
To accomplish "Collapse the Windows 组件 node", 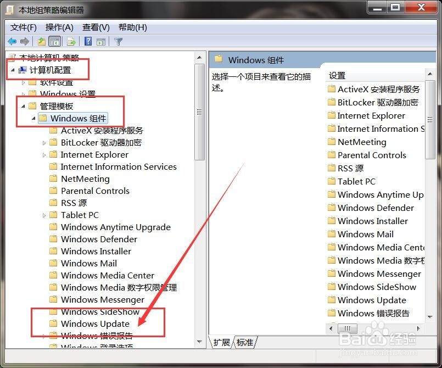I will coord(33,118).
